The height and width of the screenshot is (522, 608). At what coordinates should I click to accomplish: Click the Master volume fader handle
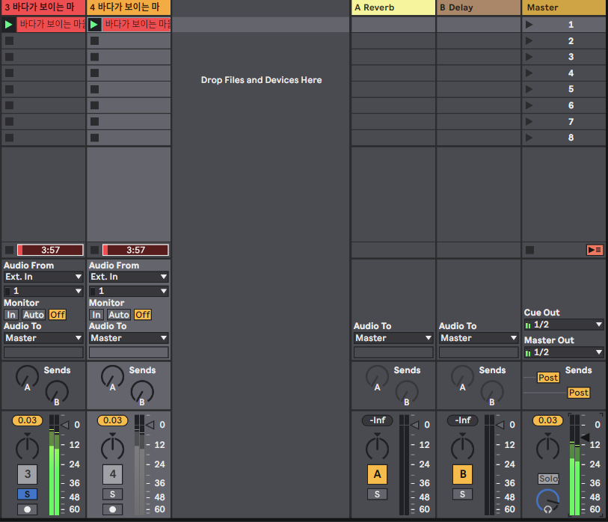pyautogui.click(x=585, y=437)
